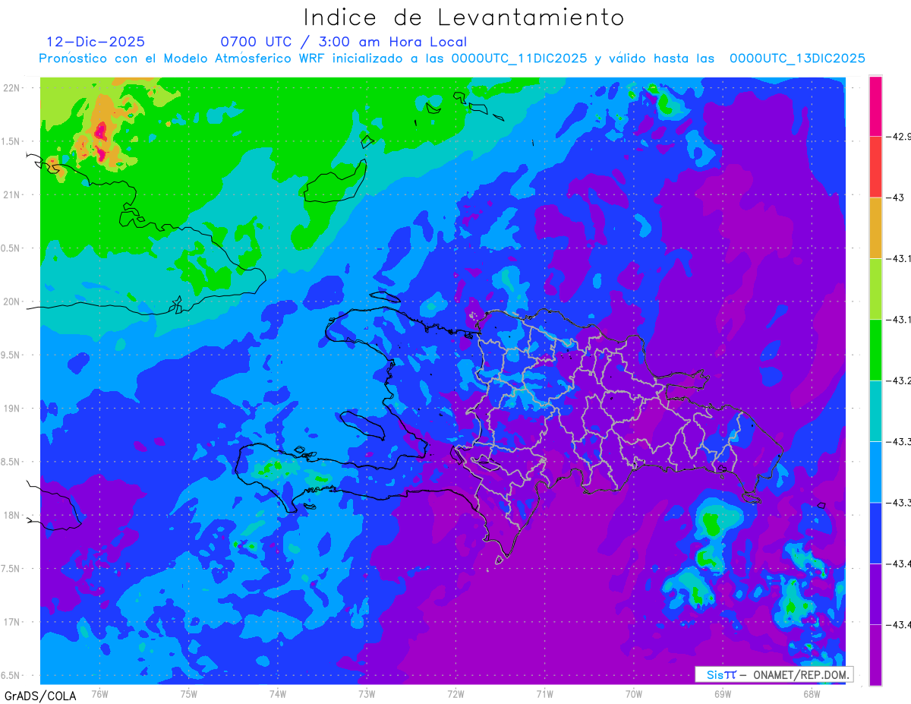Click the date '12-Dic-2025'
The image size is (911, 704).
96,42
